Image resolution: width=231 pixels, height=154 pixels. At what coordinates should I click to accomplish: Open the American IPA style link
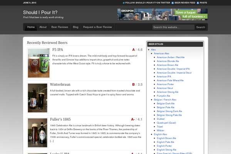164,77
